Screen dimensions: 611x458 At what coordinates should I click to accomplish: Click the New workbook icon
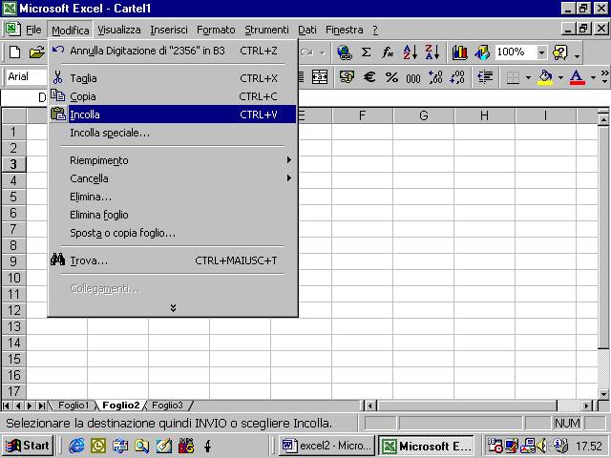pos(15,52)
